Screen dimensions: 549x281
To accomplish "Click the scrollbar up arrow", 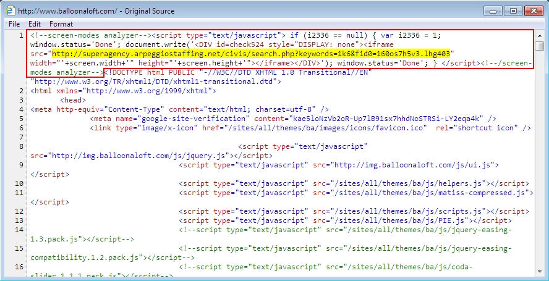I will 540,35.
